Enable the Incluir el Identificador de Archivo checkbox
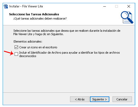The image size is (138, 107). point(16,54)
